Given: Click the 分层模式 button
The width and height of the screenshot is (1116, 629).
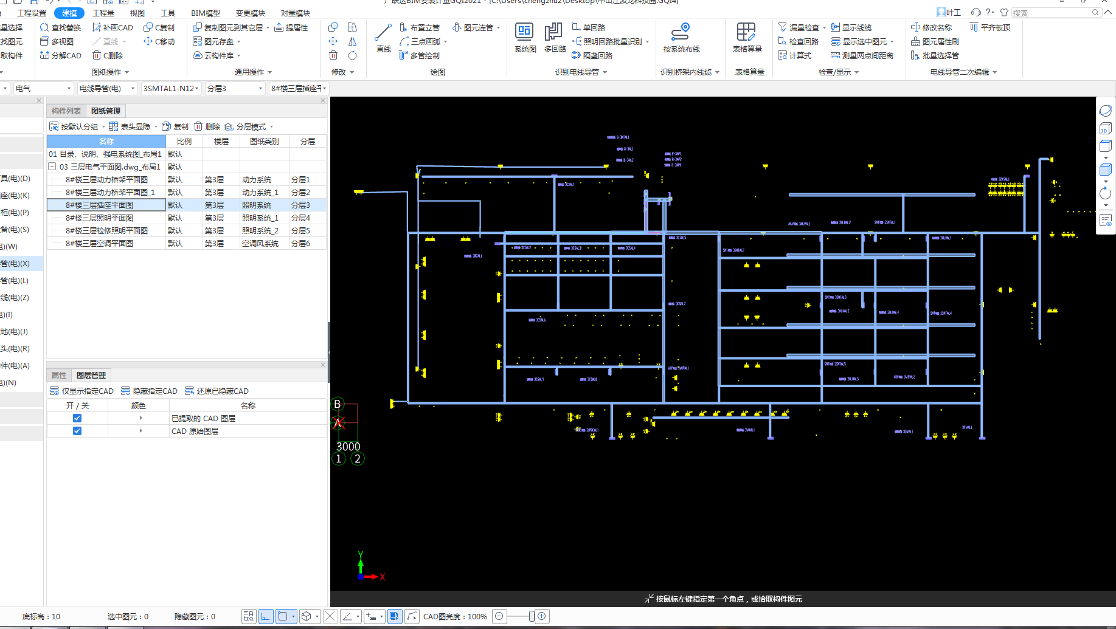Looking at the screenshot, I should point(245,126).
